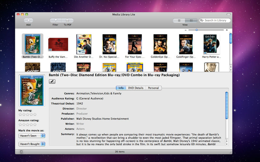Set My rating to five stars
The height and width of the screenshot is (162, 260).
[35, 114]
